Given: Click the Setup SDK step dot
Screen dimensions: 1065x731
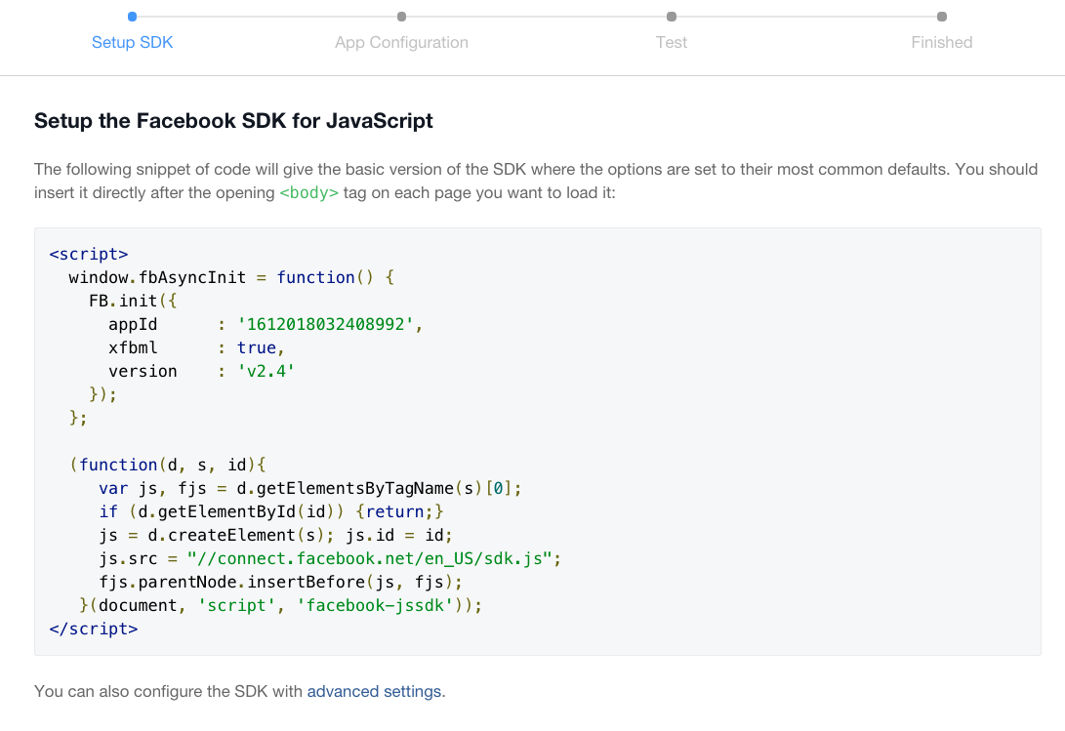Looking at the screenshot, I should click(x=133, y=17).
